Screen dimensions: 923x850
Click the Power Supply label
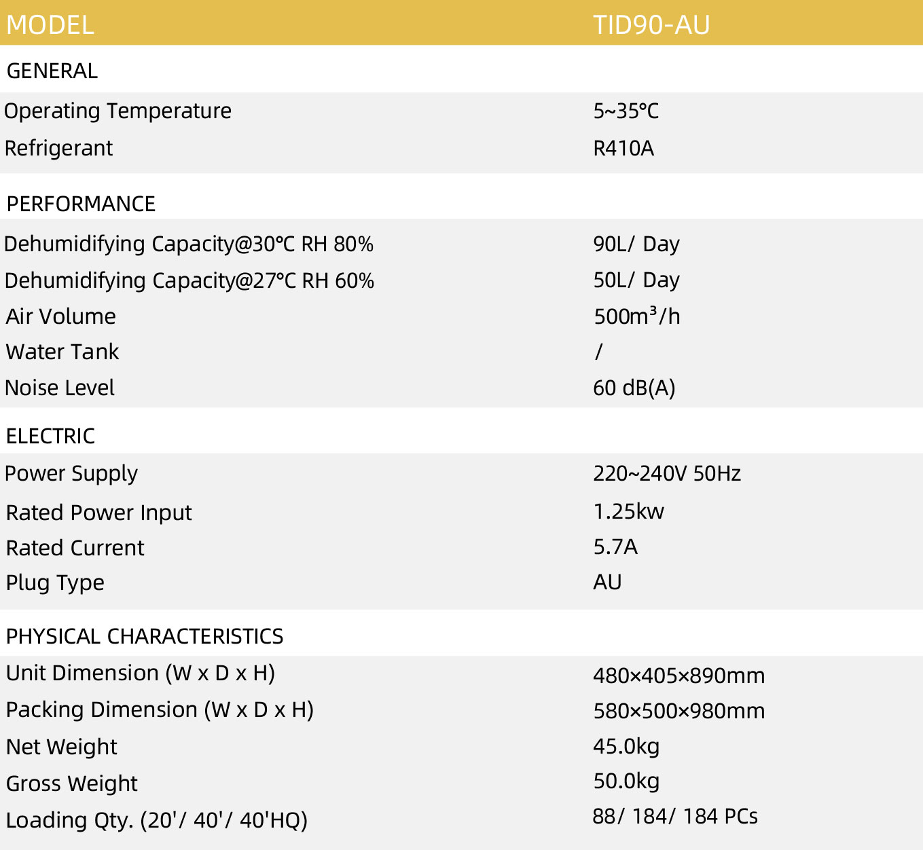[71, 474]
